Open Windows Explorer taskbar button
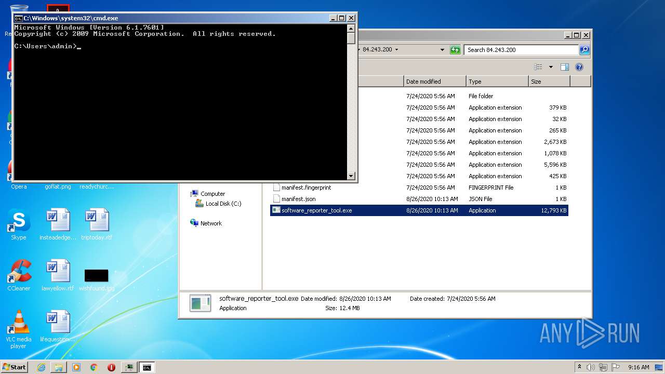 59,367
